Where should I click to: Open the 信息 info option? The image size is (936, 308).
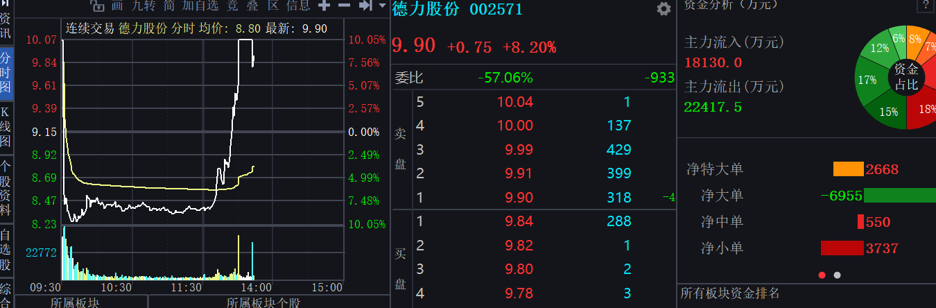coord(299,6)
